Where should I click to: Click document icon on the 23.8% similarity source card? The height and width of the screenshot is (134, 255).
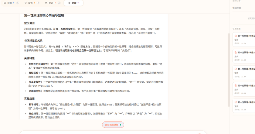click(x=235, y=69)
